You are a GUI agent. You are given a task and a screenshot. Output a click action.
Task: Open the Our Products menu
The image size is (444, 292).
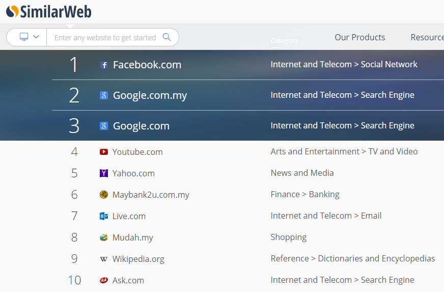[359, 37]
